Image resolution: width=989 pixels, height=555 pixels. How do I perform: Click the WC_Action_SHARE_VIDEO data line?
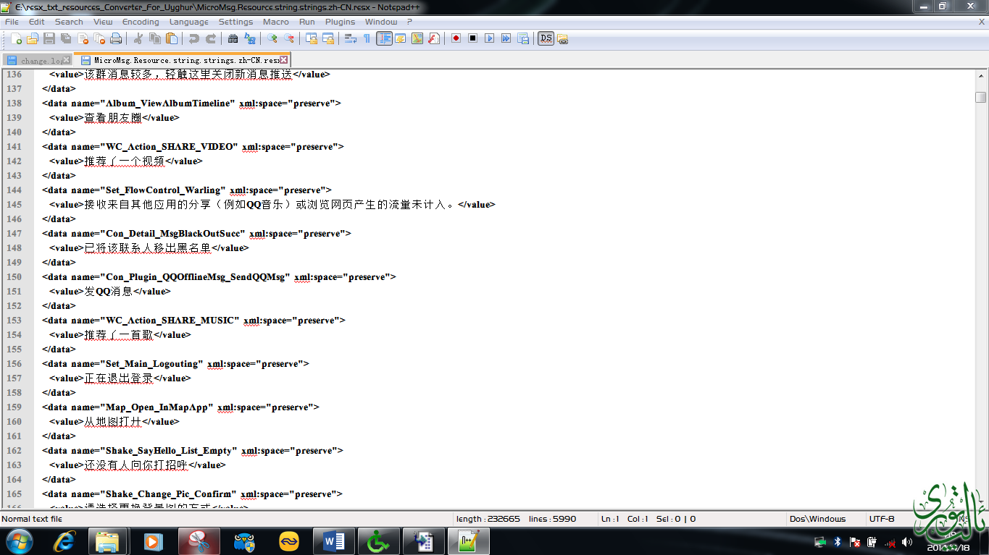[x=193, y=146]
